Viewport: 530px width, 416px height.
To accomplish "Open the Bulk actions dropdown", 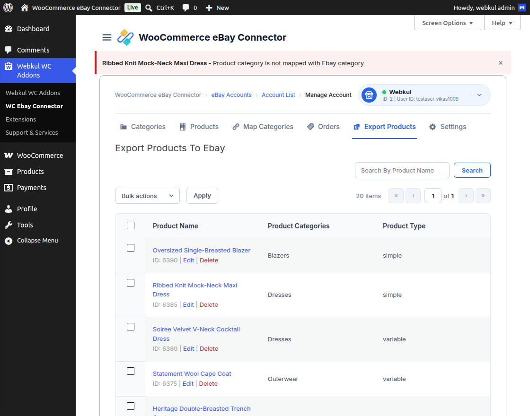I will click(147, 196).
